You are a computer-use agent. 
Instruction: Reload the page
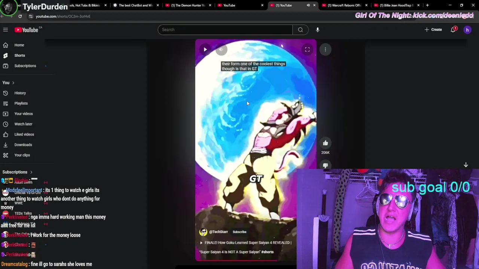coord(20,16)
